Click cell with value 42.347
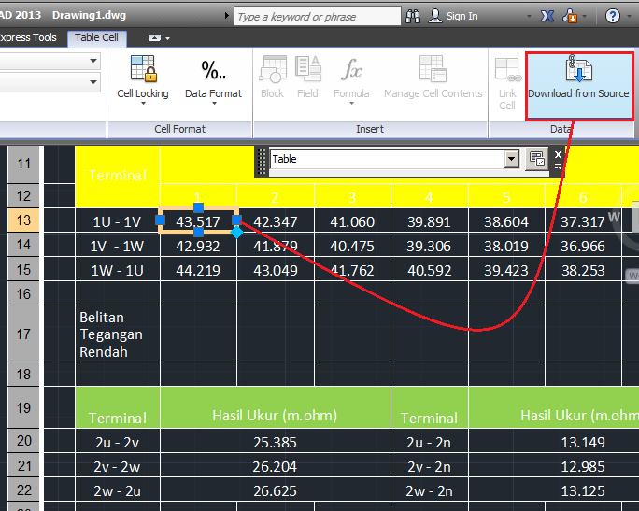Screen dimensions: 639x511 pyautogui.click(x=276, y=221)
